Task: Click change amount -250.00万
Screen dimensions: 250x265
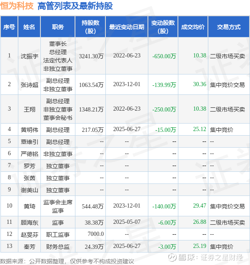Action: tap(164, 109)
